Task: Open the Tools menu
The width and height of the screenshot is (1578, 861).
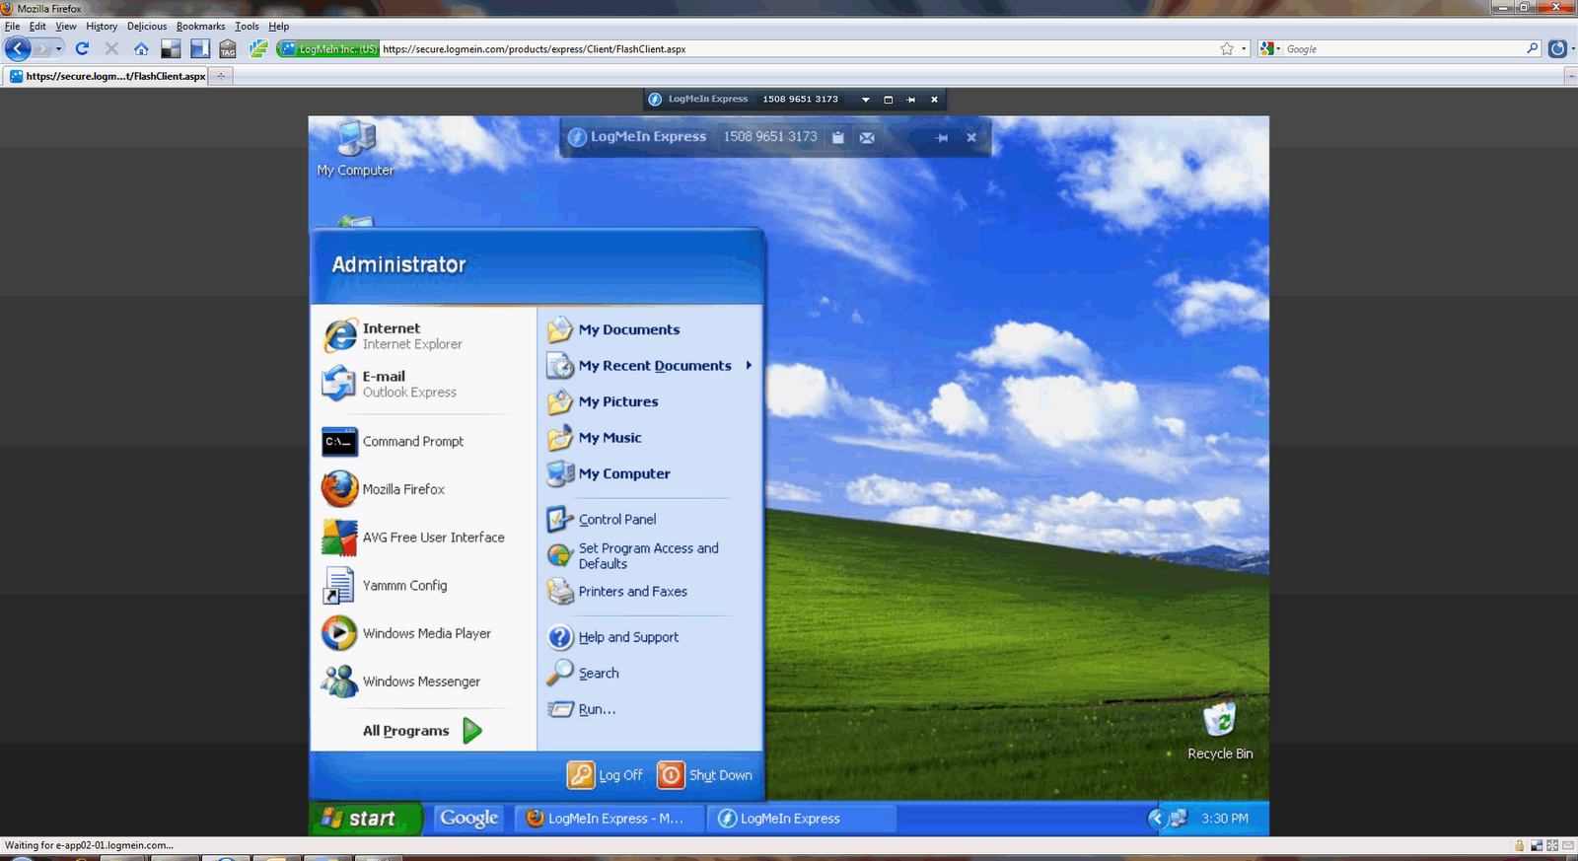Action: point(247,27)
